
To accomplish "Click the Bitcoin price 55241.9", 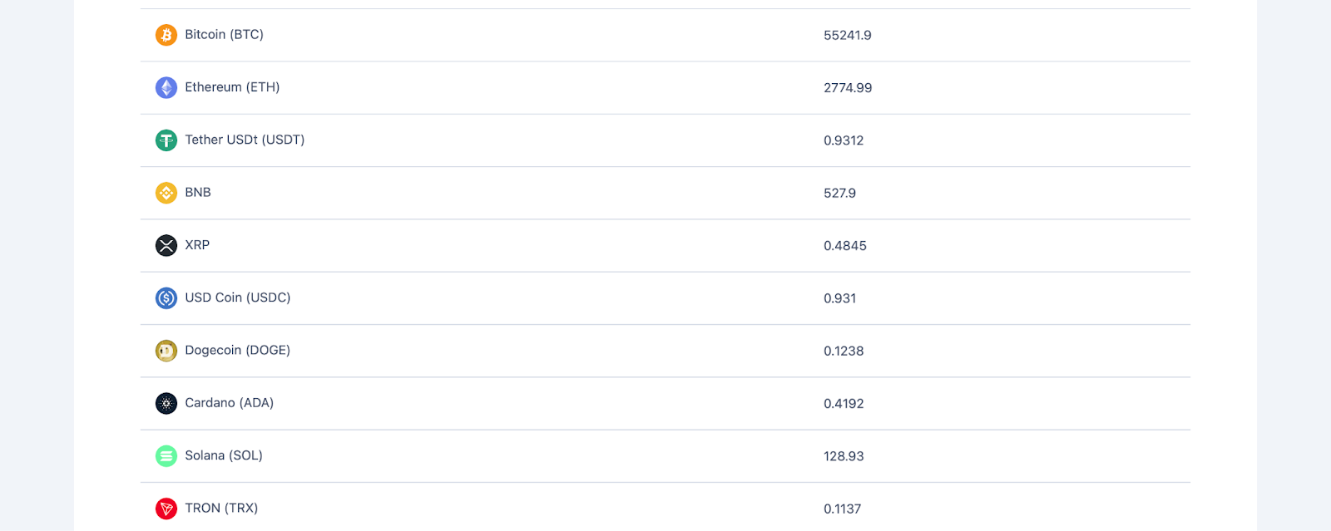I will pos(848,35).
